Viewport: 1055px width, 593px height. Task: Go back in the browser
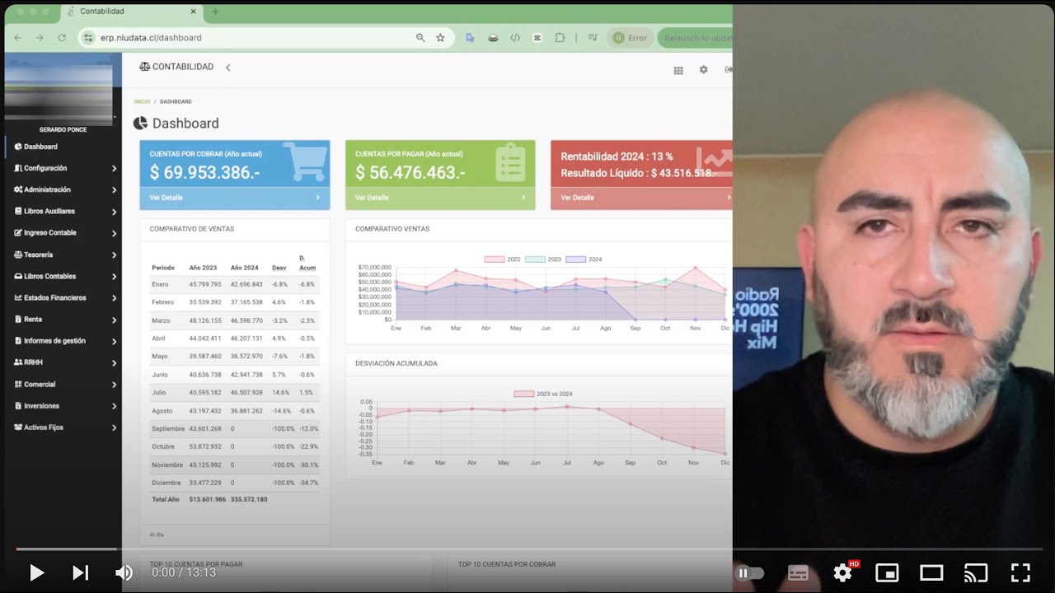17,38
